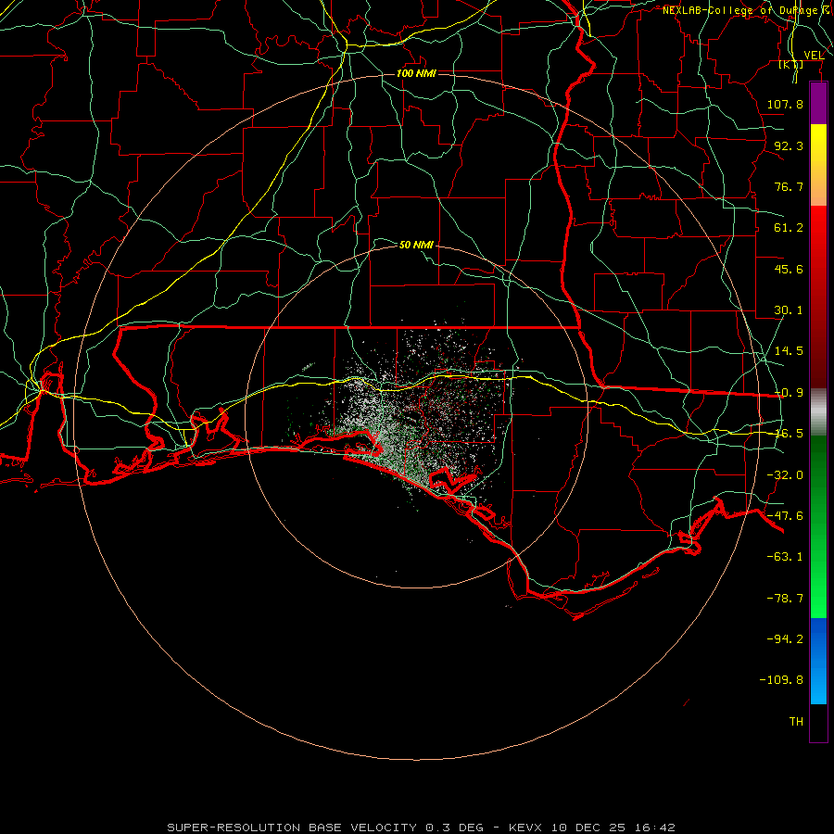834x834 pixels.
Task: Select the 61.2 value on velocity scale
Action: [789, 228]
